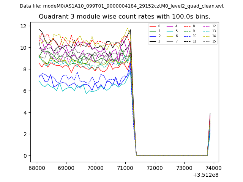Image resolution: width=243 pixels, height=182 pixels.
Task: Click dashed blue module 10 legend entry
Action: [x=186, y=36]
